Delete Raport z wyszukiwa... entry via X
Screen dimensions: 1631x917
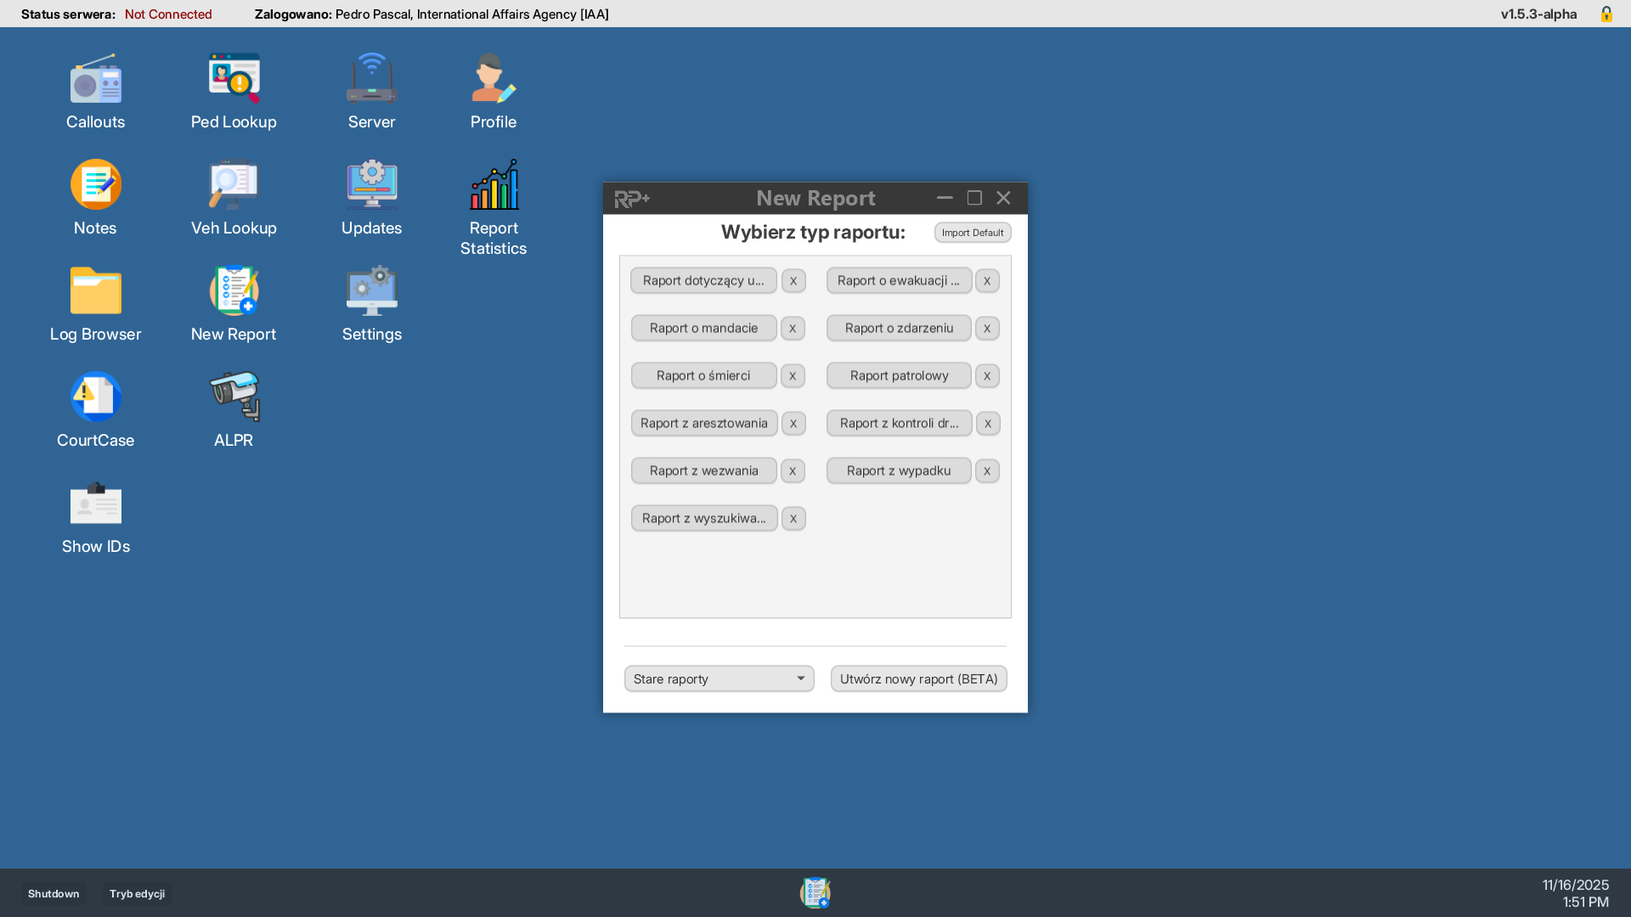[793, 518]
